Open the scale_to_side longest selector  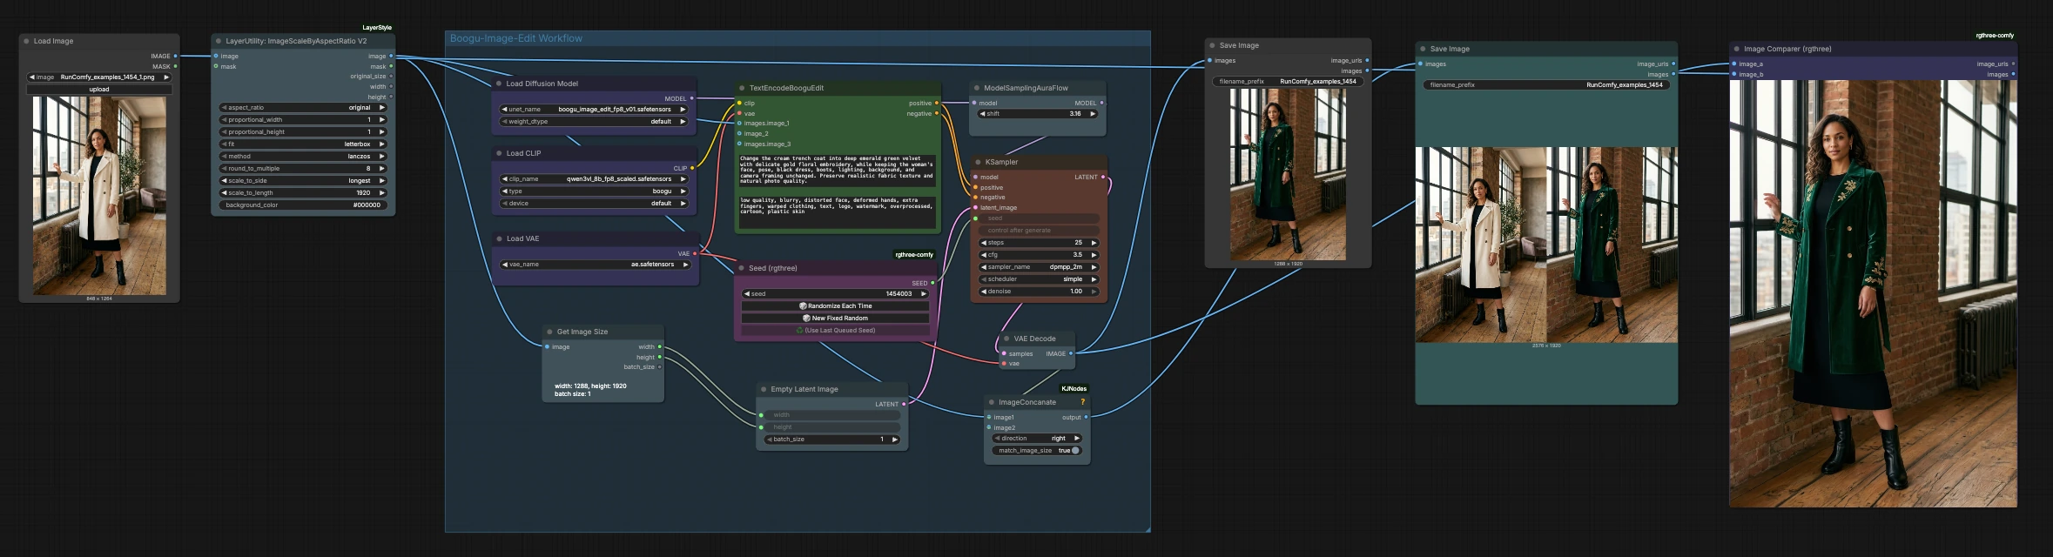pyautogui.click(x=303, y=181)
